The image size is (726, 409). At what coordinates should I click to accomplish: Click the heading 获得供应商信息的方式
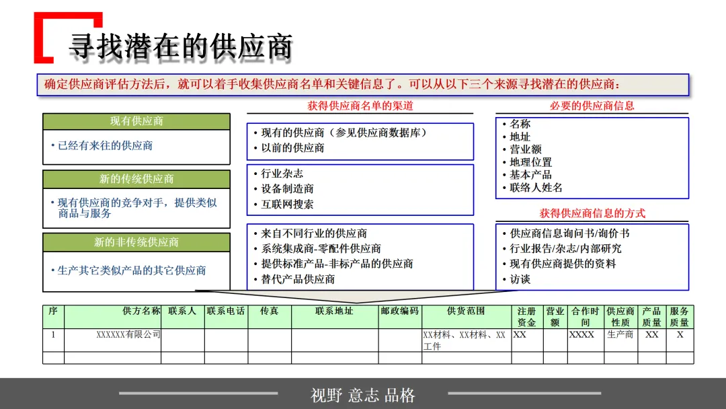pos(592,213)
